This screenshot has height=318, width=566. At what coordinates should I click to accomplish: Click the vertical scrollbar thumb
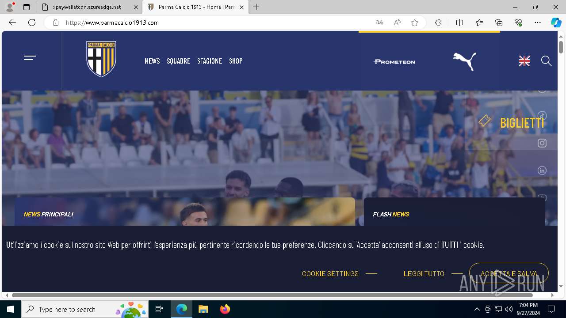561,47
